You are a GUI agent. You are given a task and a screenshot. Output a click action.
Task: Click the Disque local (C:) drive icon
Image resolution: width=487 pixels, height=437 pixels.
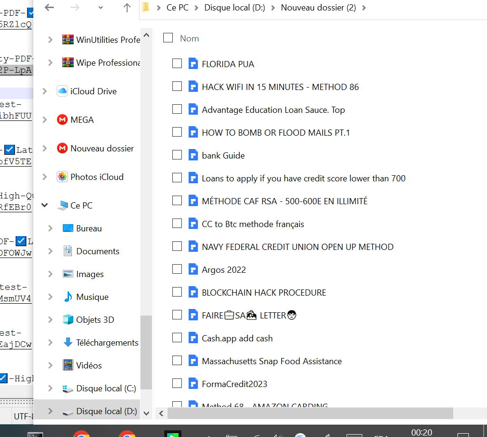(68, 388)
